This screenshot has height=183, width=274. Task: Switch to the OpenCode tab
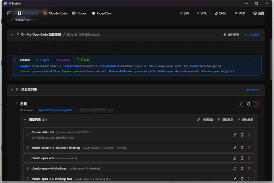28,13
